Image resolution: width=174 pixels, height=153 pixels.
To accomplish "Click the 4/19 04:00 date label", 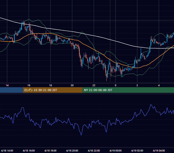I will tap(159, 150).
